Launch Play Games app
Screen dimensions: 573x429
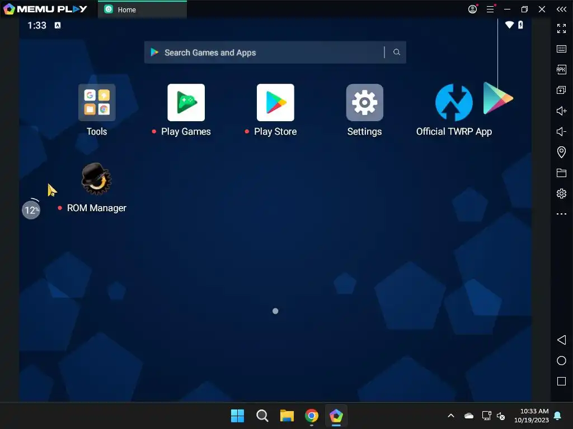click(x=186, y=103)
